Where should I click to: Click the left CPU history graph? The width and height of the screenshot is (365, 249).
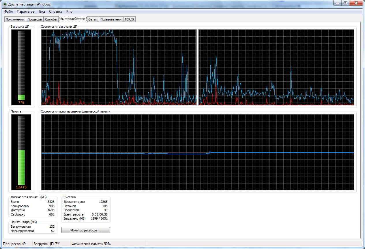pos(119,67)
